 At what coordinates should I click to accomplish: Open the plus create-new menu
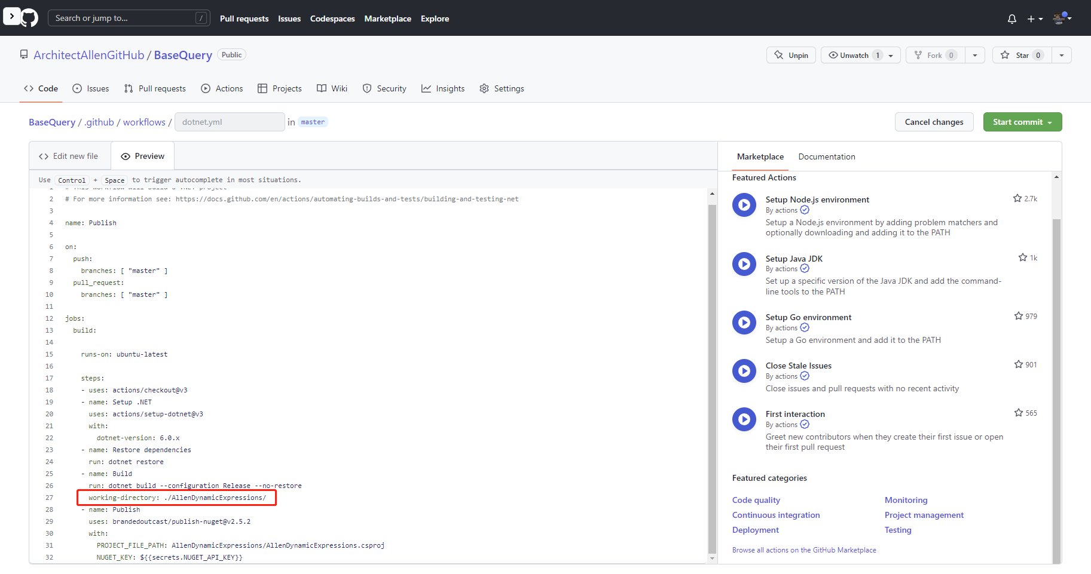point(1035,19)
